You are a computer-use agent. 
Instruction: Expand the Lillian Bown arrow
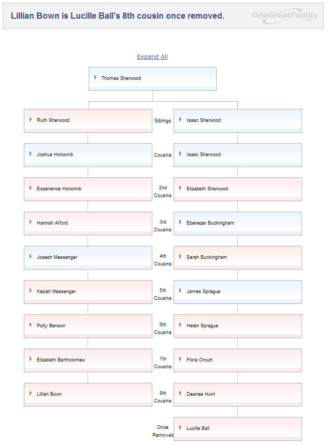pyautogui.click(x=31, y=394)
